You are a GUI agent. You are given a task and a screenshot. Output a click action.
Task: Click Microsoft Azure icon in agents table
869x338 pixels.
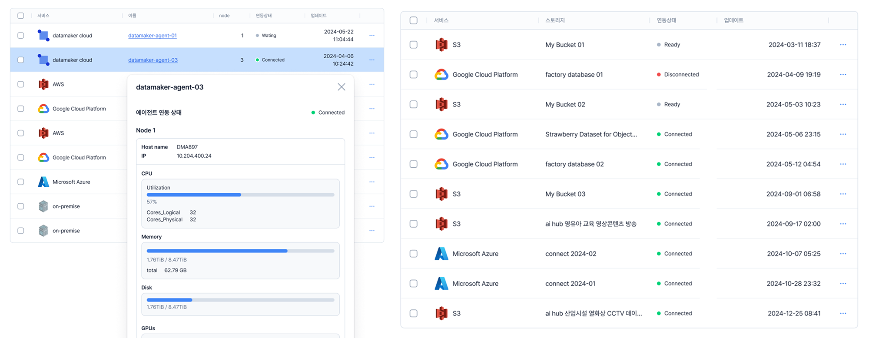click(x=43, y=182)
